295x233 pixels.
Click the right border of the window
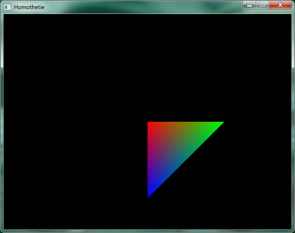pos(293,119)
